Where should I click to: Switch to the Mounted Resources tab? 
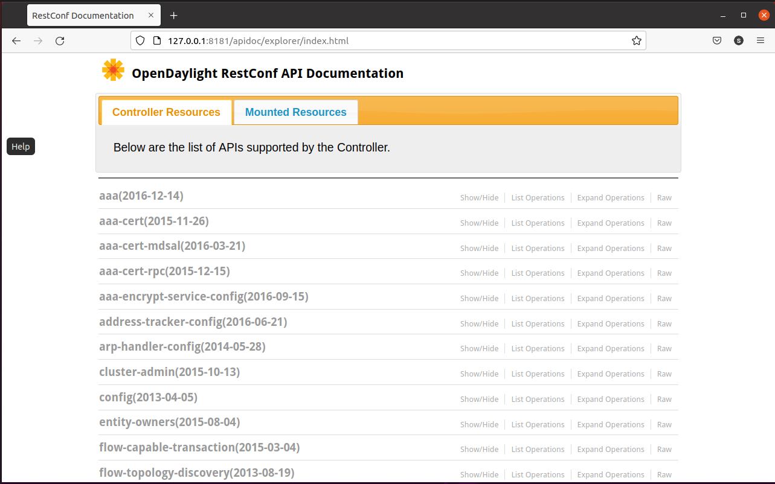pos(296,112)
